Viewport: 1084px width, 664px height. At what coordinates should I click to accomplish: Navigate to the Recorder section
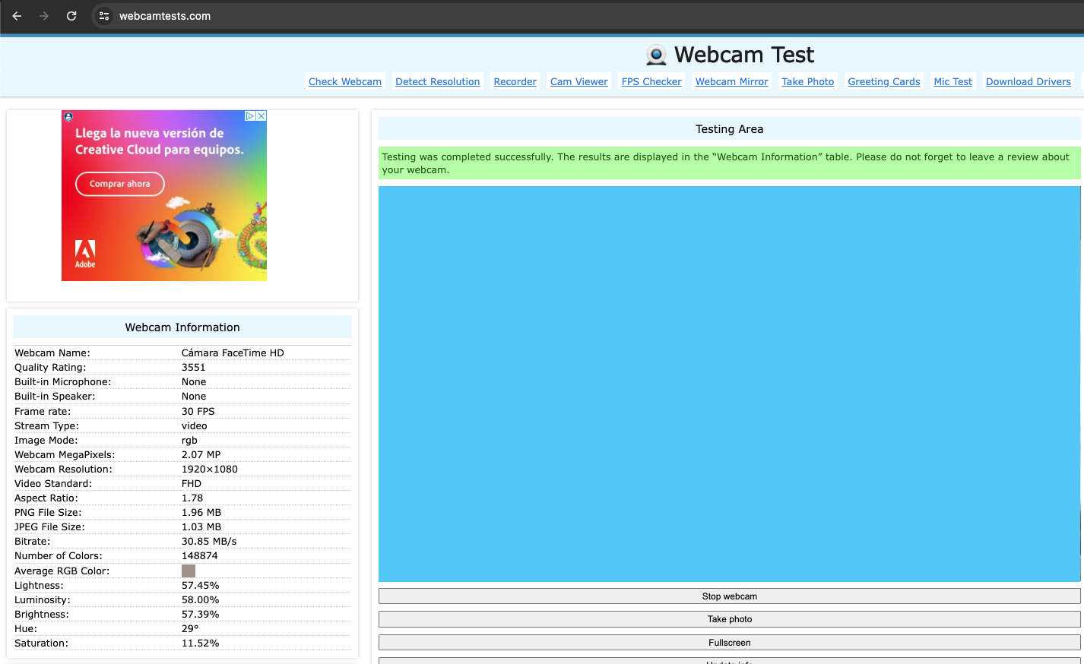[x=515, y=81]
